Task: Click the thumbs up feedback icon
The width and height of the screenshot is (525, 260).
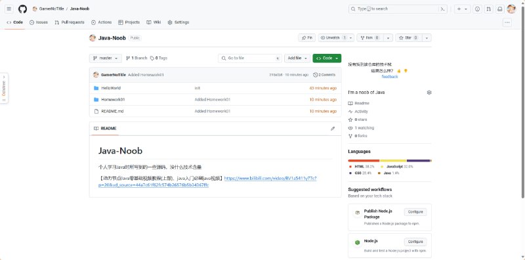Action: [399, 71]
